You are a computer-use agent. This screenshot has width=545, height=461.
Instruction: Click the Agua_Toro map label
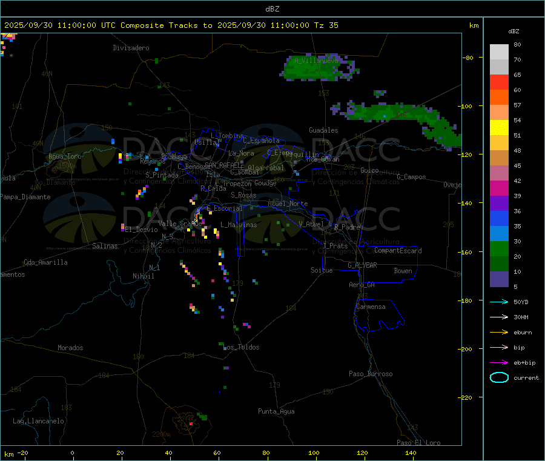65,156
